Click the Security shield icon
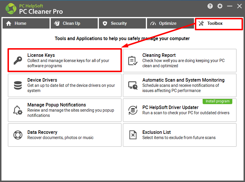The image size is (245, 182). [105, 23]
